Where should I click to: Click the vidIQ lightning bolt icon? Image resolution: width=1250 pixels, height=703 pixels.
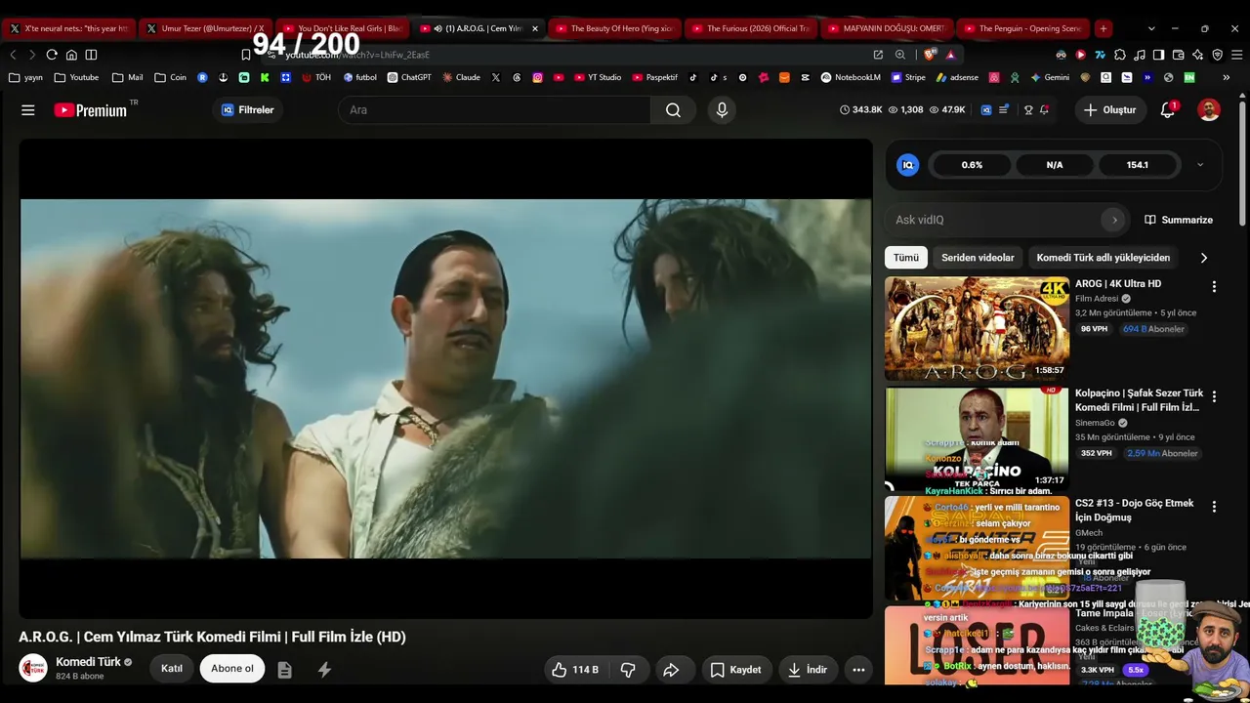point(324,670)
